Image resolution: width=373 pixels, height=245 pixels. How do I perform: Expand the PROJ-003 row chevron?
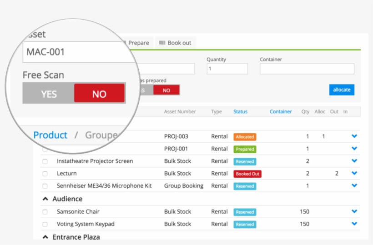[354, 136]
